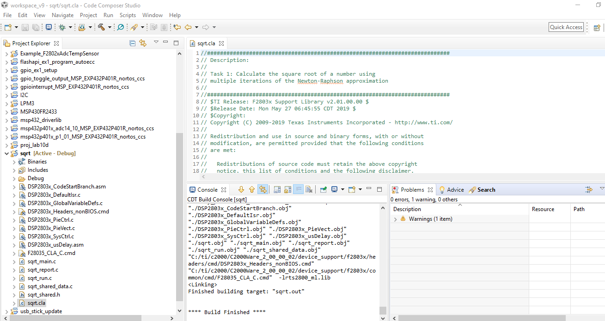The width and height of the screenshot is (605, 321).
Task: Click the Project Explorer vertical scrollbar
Action: (x=180, y=217)
